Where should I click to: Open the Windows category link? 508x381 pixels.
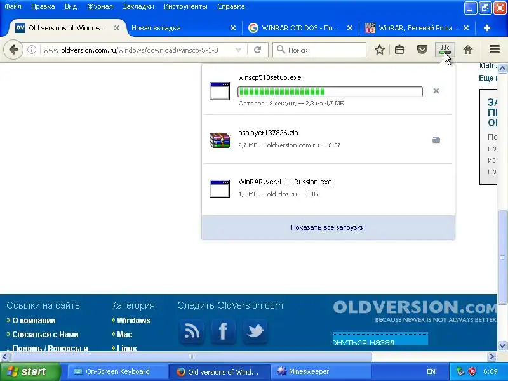(x=133, y=321)
